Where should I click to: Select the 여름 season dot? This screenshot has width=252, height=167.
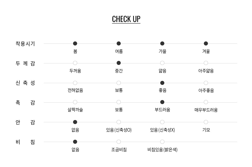click(x=119, y=43)
